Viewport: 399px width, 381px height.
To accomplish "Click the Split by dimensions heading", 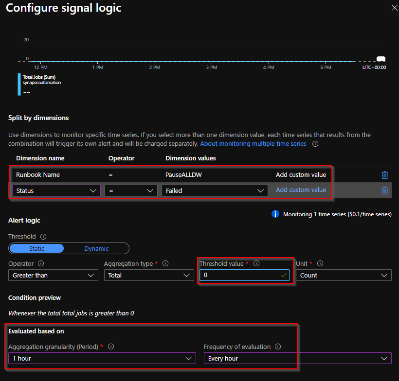I will (x=38, y=118).
